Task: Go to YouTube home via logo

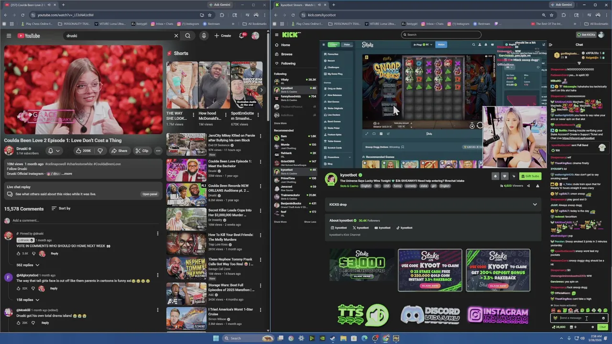Action: click(x=29, y=36)
